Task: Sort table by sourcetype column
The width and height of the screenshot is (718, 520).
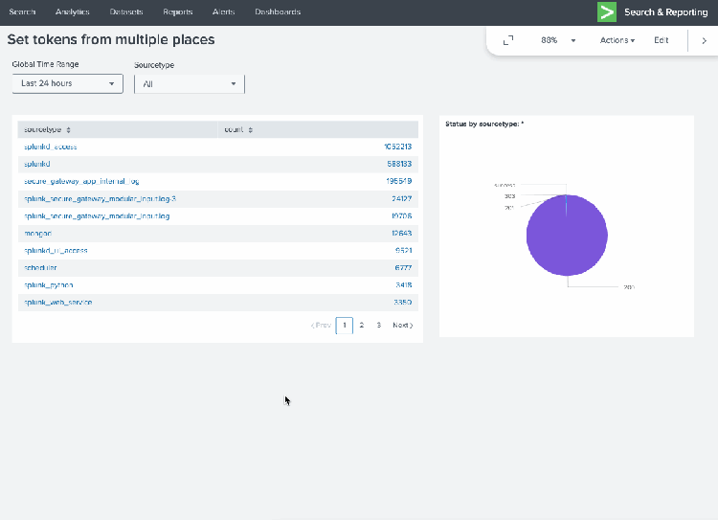Action: point(47,129)
